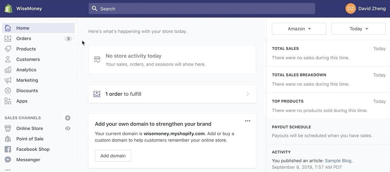Viewport: 390px width, 172px height.
Task: Click the ACTIVITY heading
Action: pos(281,152)
